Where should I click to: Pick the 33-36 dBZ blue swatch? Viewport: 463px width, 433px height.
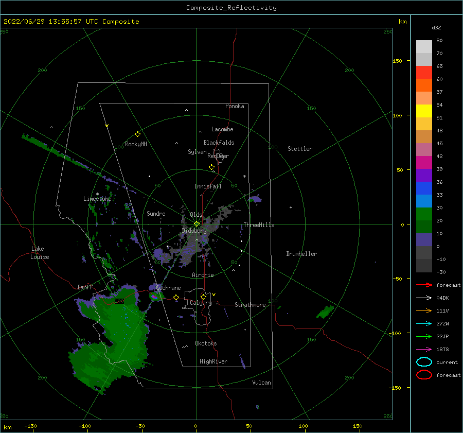pyautogui.click(x=424, y=188)
